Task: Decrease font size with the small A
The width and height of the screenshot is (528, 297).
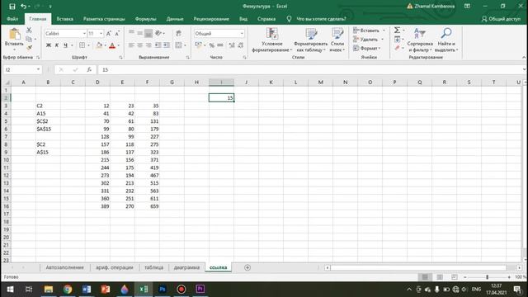Action: click(117, 33)
